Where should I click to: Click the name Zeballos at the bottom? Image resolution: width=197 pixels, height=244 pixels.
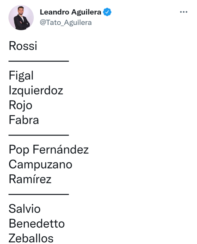[x=31, y=238]
